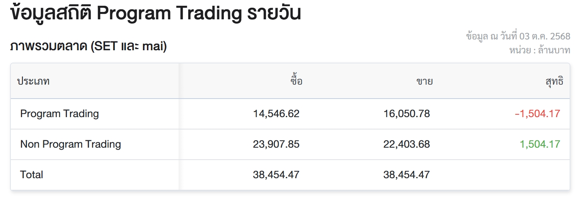Click the ภาพรวมตลาด (SET และ mai) subheading
Image resolution: width=582 pixels, height=201 pixels.
coord(88,47)
